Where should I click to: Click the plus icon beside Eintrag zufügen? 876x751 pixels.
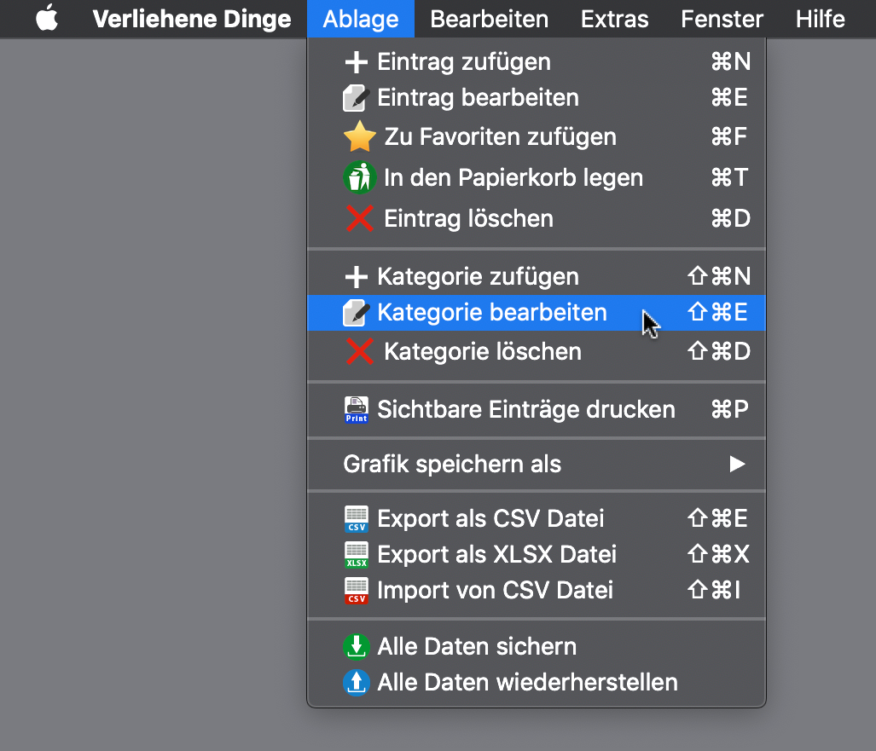pyautogui.click(x=357, y=62)
